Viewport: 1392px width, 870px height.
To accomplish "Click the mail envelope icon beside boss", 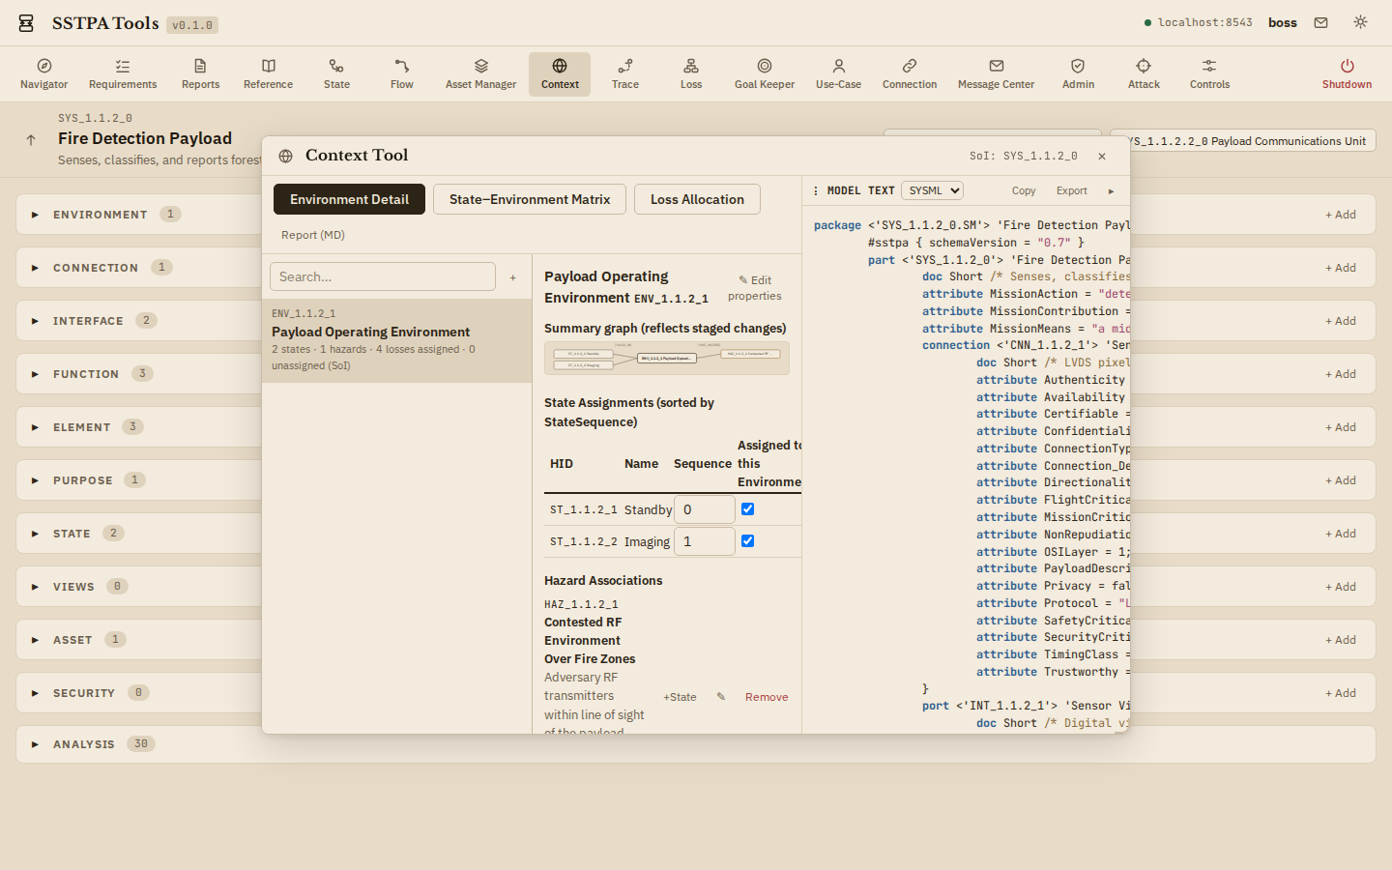I will coord(1320,22).
